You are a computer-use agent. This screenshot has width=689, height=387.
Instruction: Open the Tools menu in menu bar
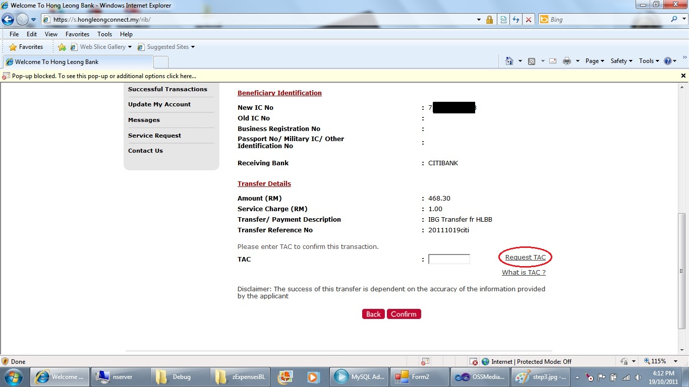click(104, 34)
